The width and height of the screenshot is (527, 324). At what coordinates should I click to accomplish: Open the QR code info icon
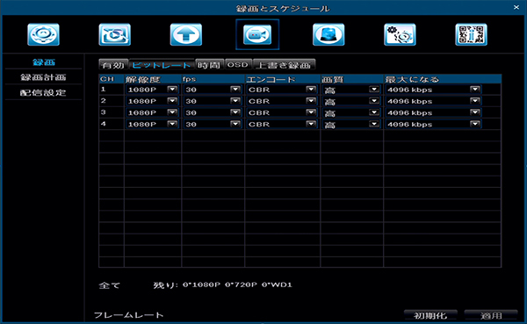(471, 34)
